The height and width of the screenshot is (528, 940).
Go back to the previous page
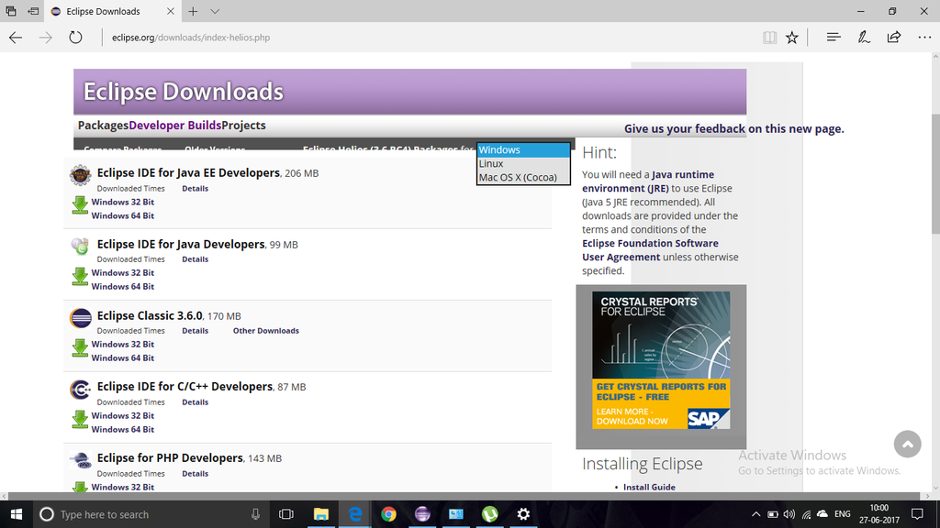coord(16,37)
